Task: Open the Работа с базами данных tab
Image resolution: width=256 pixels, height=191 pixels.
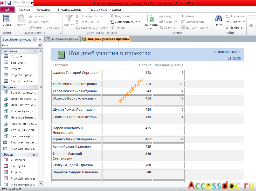Action: [106, 10]
